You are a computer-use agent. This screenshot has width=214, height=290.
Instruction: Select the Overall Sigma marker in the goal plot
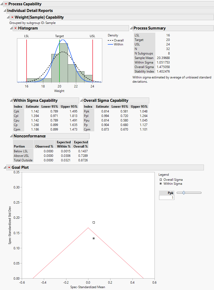click(x=93, y=222)
